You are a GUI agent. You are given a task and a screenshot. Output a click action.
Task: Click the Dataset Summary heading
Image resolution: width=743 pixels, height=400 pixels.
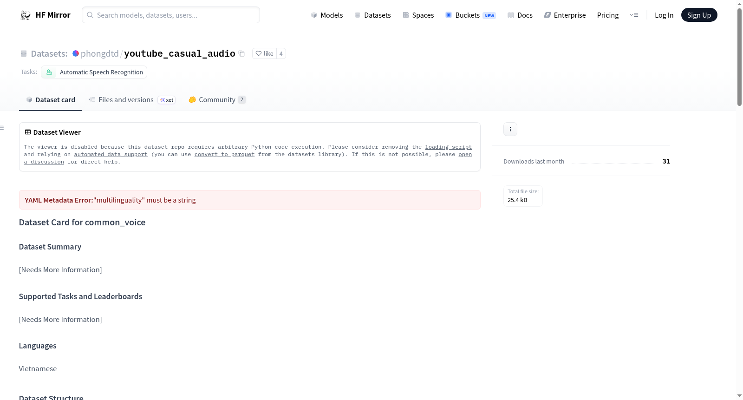[50, 247]
